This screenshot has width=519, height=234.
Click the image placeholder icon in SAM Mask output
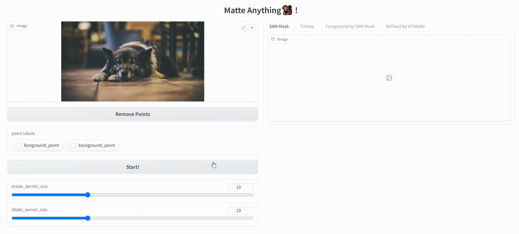[389, 78]
